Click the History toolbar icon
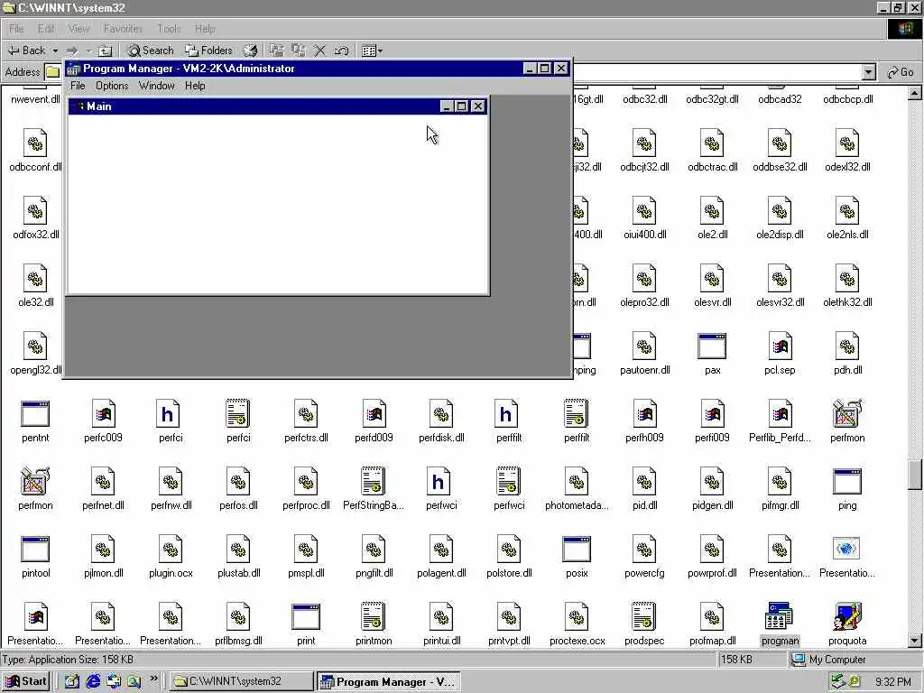The height and width of the screenshot is (693, 924). tap(251, 51)
